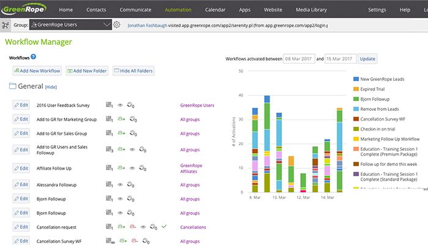Click green add-contact icon for Add to GR for Marketing Group

[121, 119]
